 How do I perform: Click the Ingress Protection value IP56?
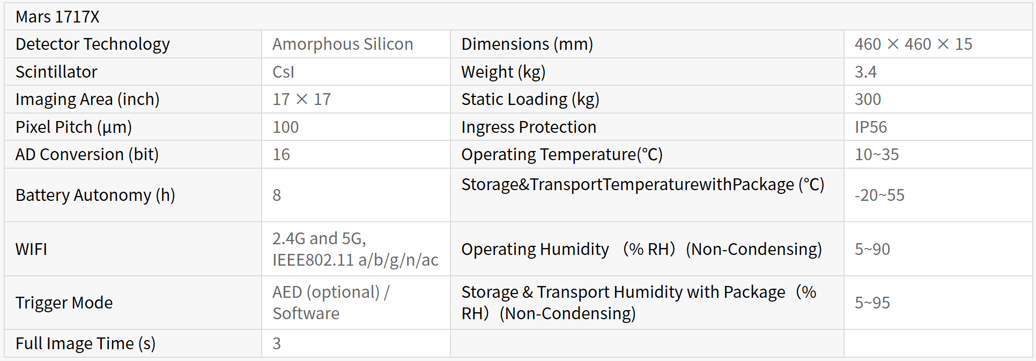coord(871,127)
